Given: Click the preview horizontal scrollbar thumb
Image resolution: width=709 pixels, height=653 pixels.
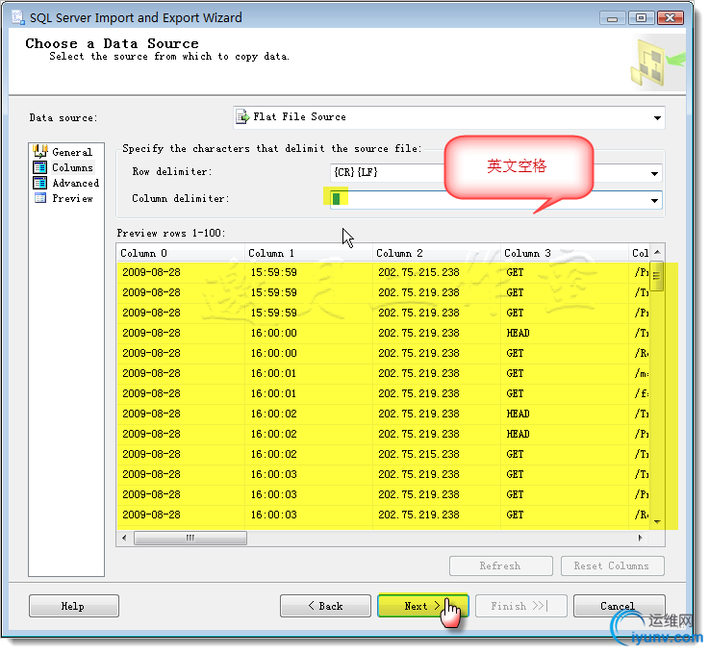Looking at the screenshot, I should [x=190, y=538].
